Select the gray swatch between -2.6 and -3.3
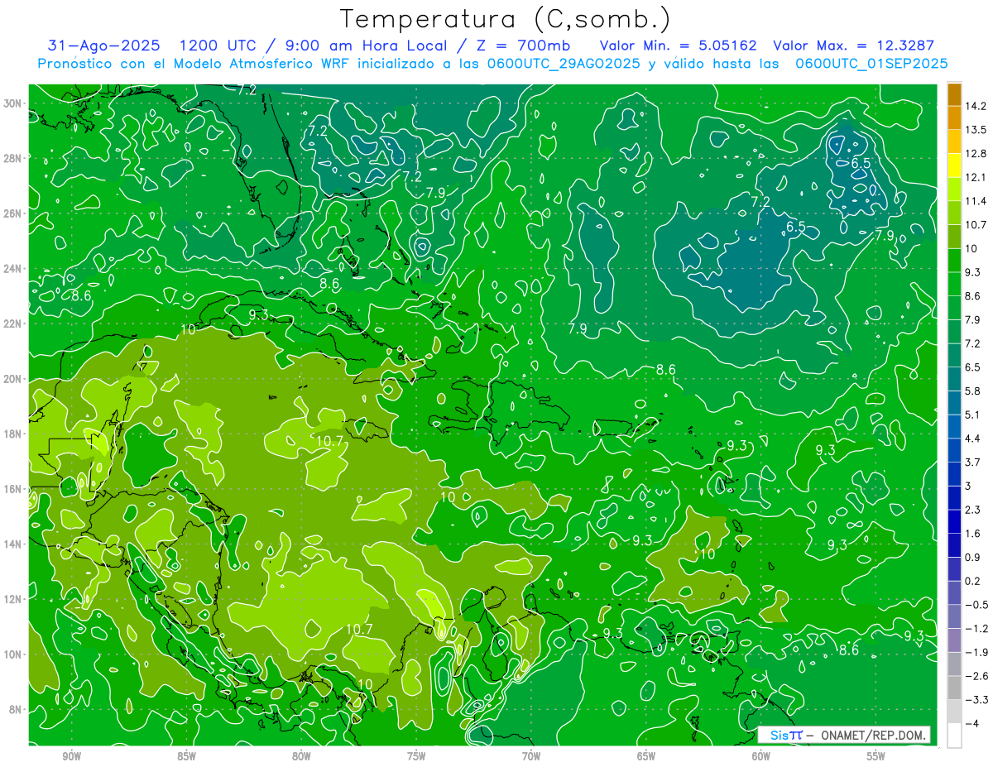The image size is (993, 767). (x=954, y=688)
